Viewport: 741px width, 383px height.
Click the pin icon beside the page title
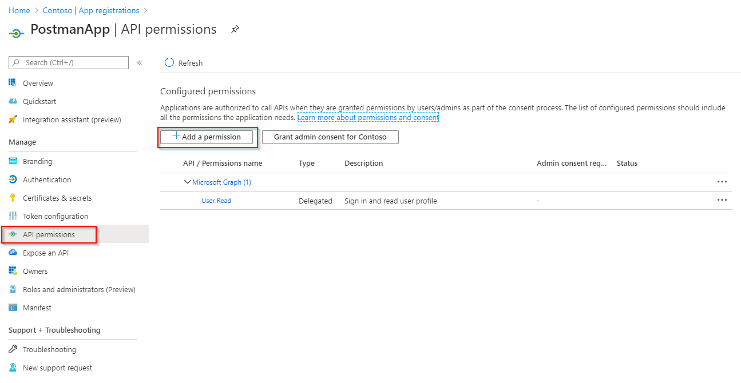235,30
